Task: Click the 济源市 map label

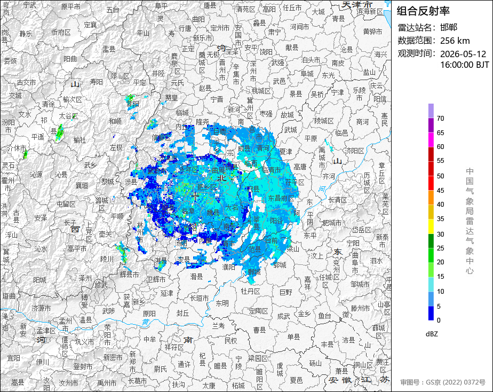Action: click(x=41, y=308)
